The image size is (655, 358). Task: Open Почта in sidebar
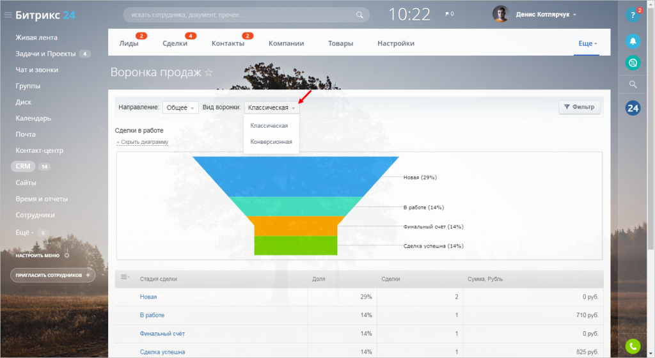tap(26, 134)
